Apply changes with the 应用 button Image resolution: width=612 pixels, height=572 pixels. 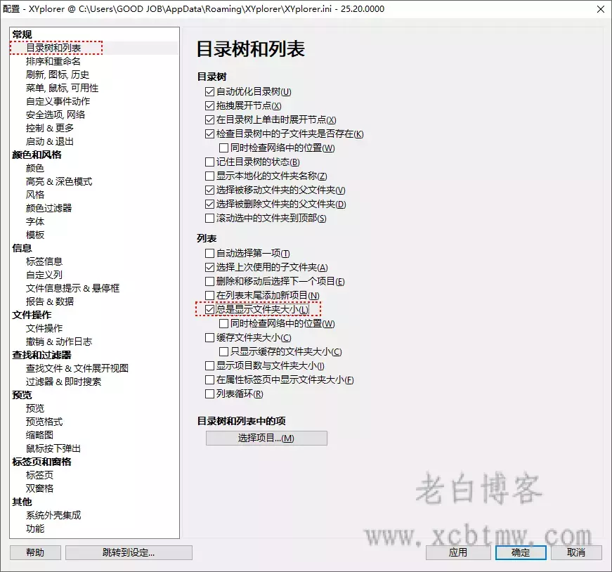point(457,552)
